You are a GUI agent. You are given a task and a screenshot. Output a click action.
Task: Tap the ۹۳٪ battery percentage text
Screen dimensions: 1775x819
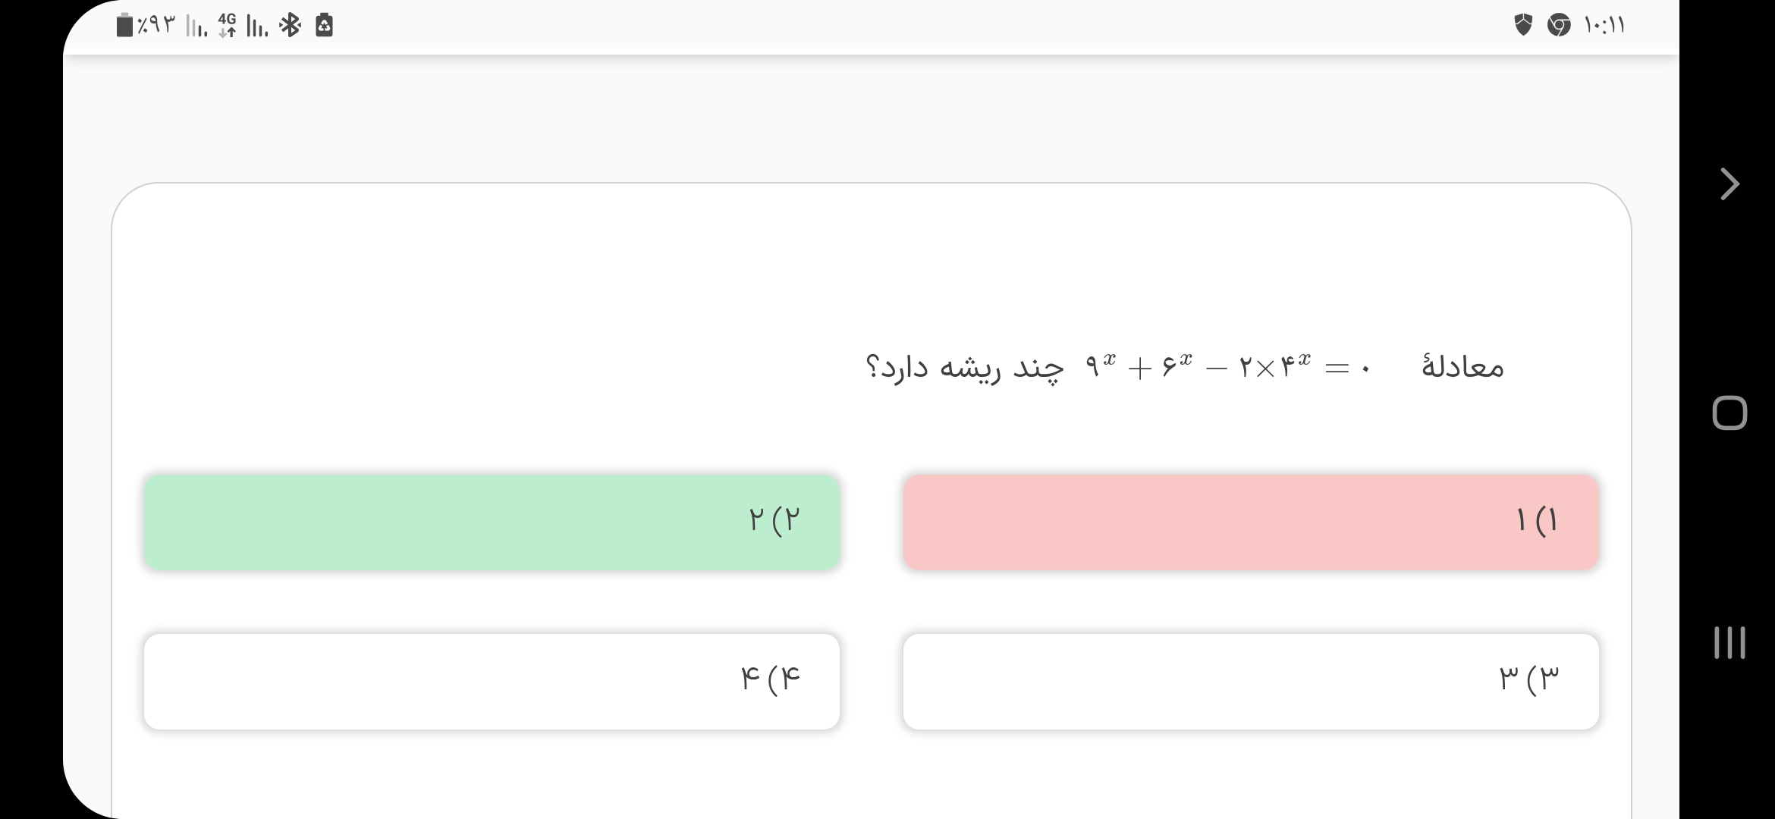click(157, 26)
